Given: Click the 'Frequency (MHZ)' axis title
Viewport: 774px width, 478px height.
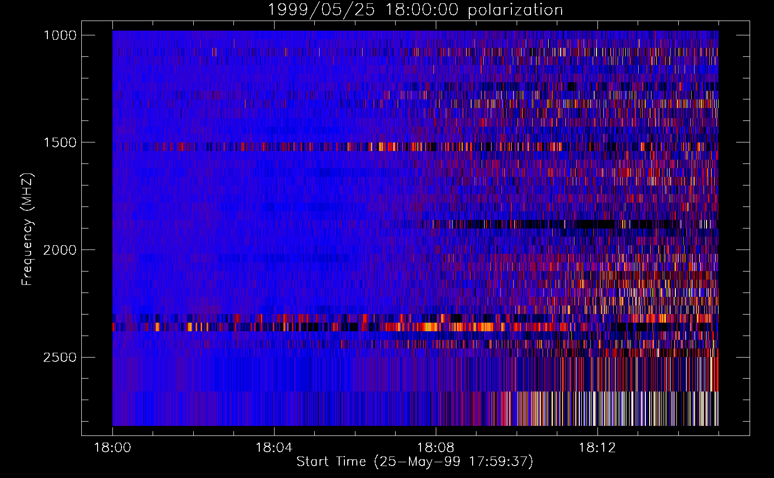Looking at the screenshot, I should point(27,229).
